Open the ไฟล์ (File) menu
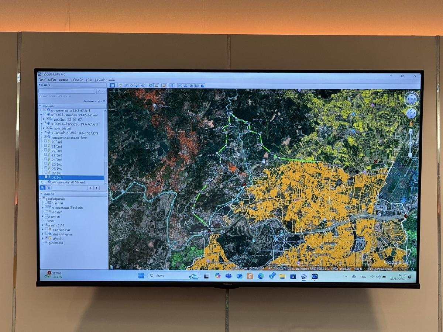 pyautogui.click(x=42, y=80)
